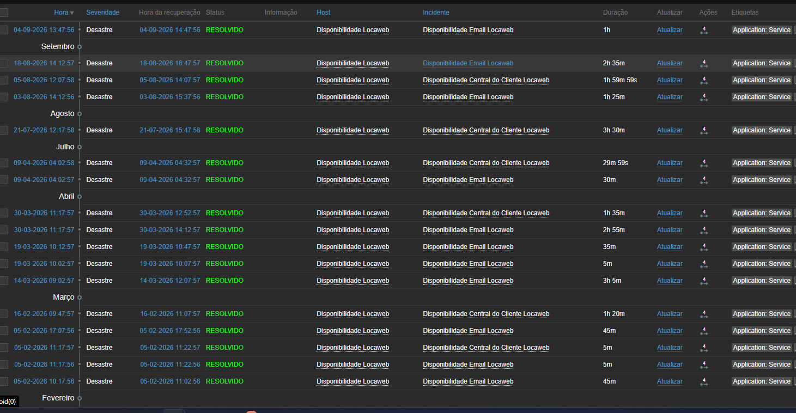This screenshot has height=413, width=796.
Task: Click the Setembro timeline marker
Action: (80, 47)
